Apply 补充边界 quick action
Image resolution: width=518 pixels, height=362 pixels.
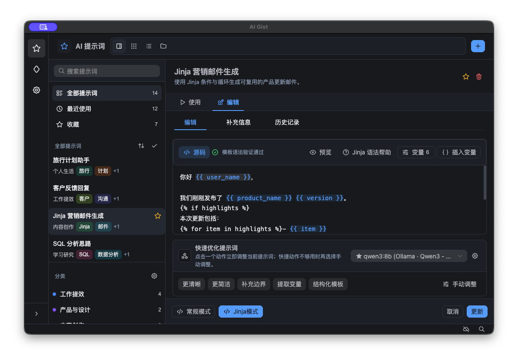[x=253, y=284]
